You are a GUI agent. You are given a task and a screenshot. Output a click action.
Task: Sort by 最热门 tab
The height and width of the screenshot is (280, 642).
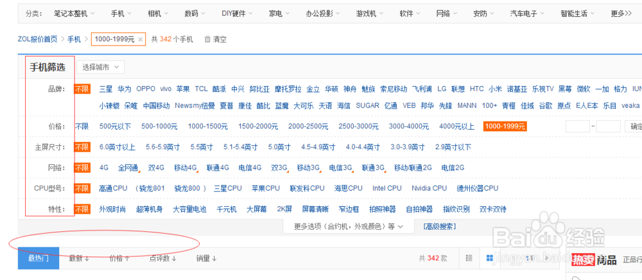[39, 258]
